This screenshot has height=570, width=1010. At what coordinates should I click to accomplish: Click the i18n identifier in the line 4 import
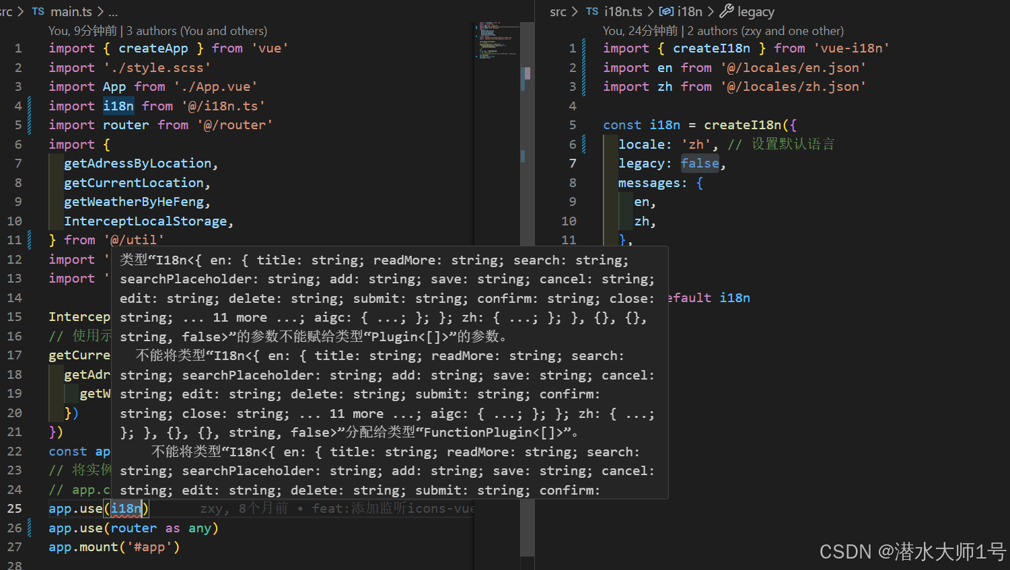(x=118, y=106)
